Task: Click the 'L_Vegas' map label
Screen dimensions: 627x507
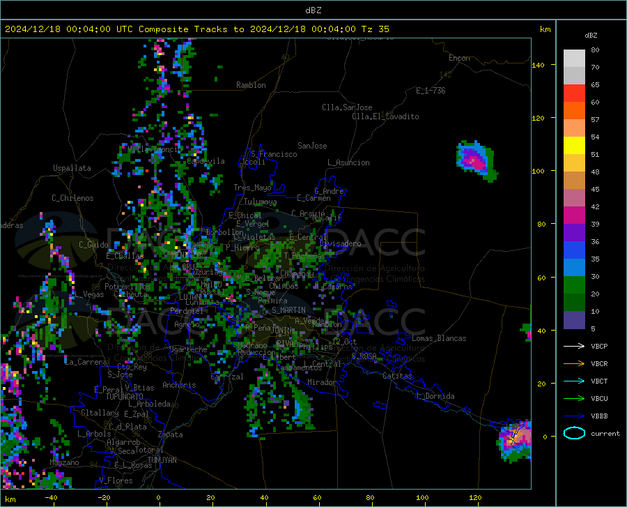Action: click(x=89, y=294)
